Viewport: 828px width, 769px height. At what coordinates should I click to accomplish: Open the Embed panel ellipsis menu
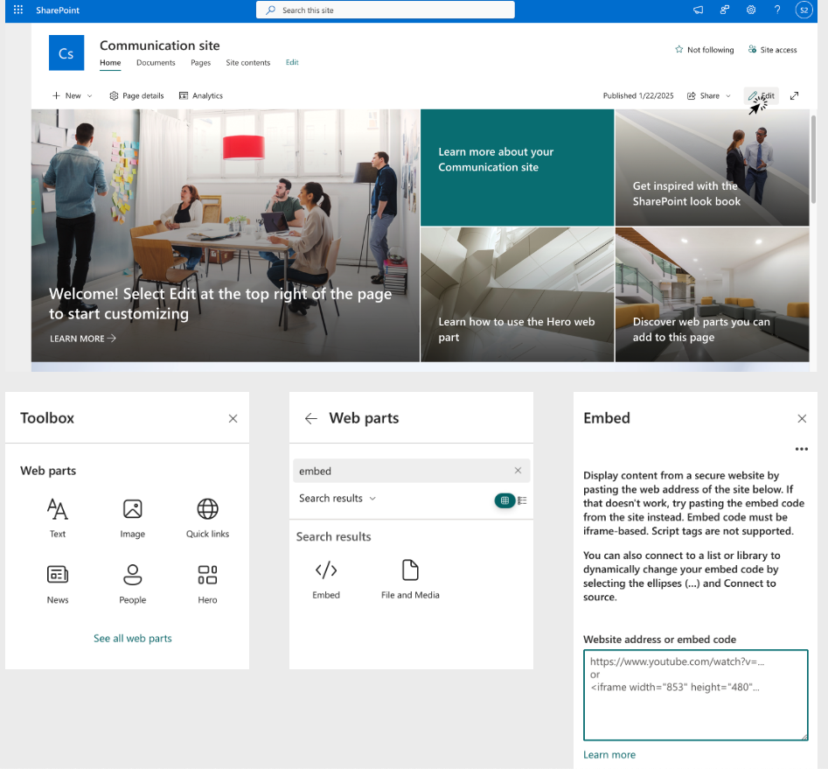click(802, 450)
